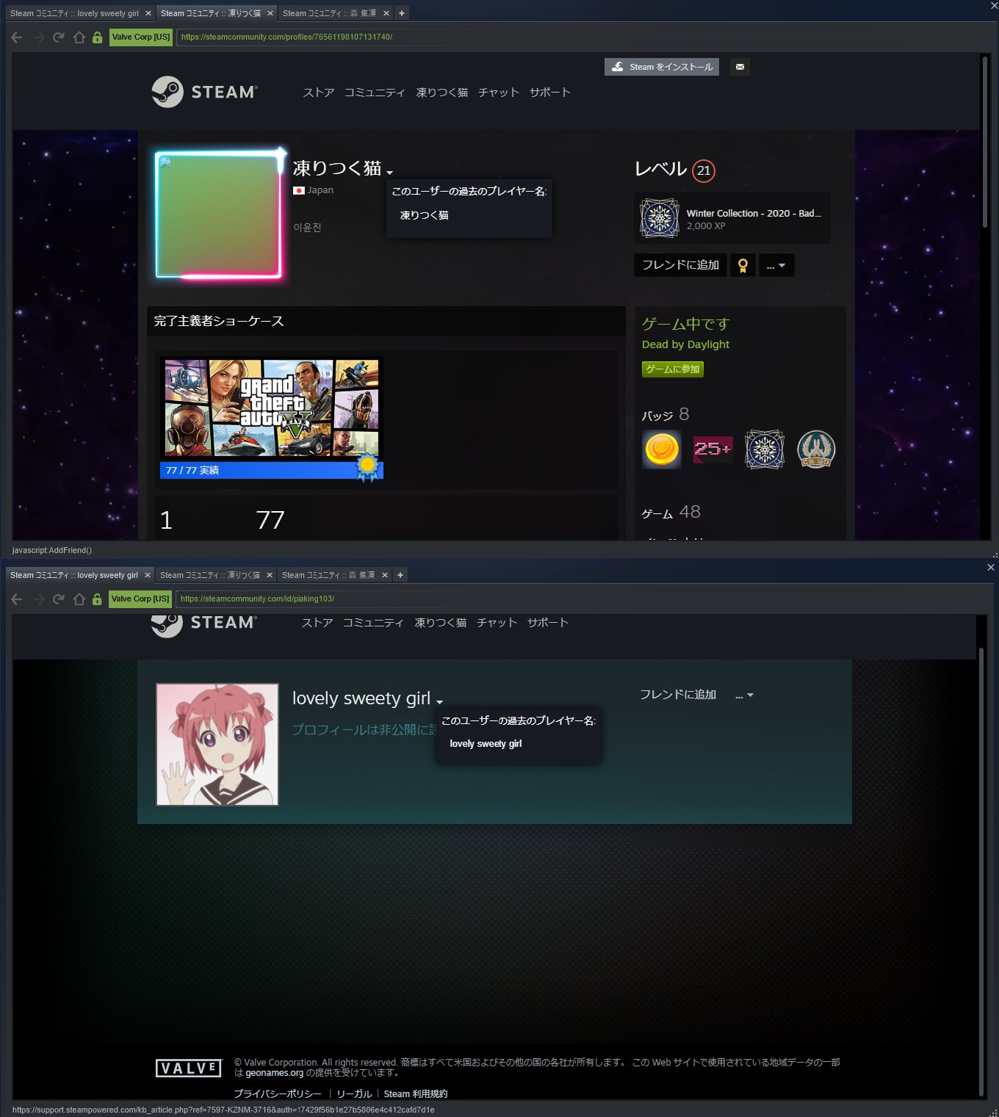Open the ゲーム 48 link
Screen dimensions: 999x1117
coord(671,513)
